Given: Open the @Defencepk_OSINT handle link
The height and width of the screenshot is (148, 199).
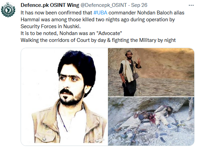Looking at the screenshot, I should point(103,5).
